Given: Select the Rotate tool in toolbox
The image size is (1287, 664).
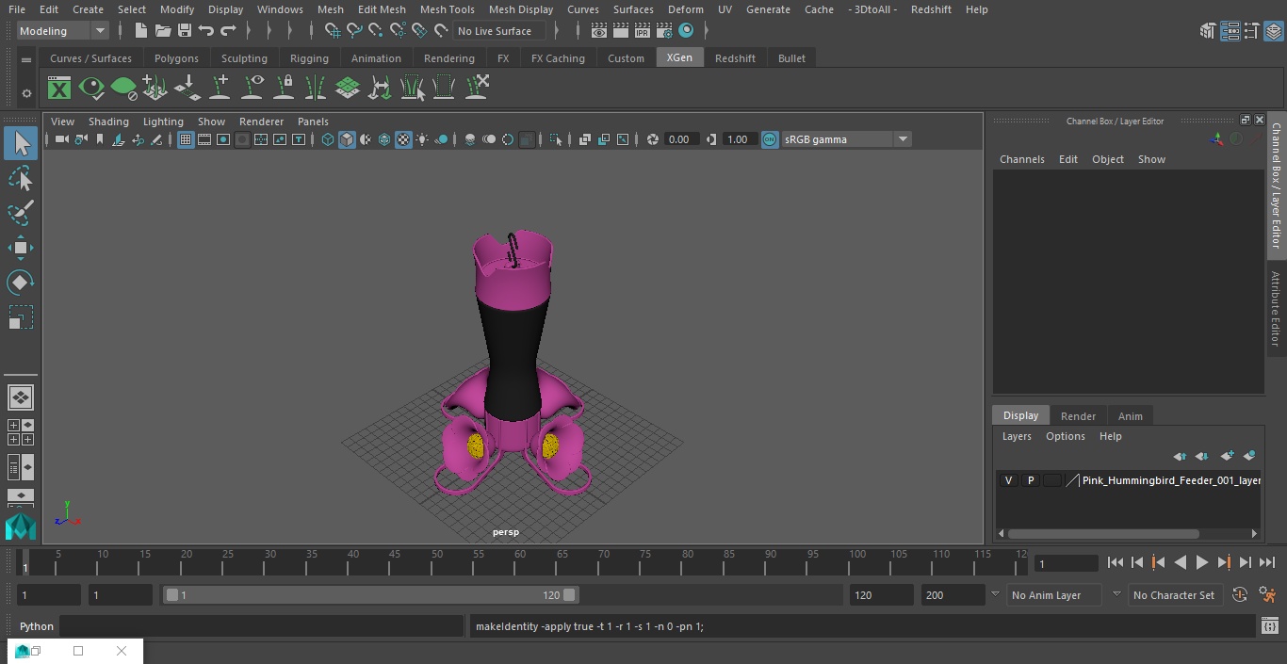Looking at the screenshot, I should click(x=21, y=283).
